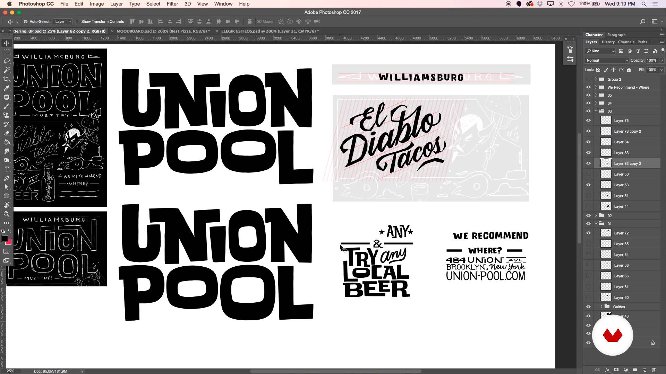
Task: Hide the Guides group visibility eye
Action: coord(588,307)
